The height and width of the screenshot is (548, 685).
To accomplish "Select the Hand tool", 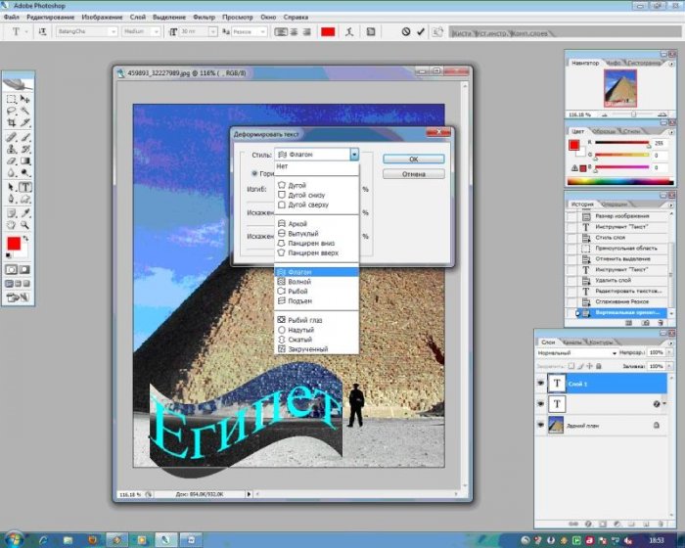I will coord(12,223).
